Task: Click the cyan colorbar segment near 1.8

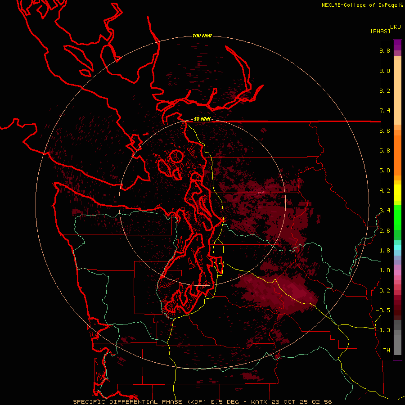Action: [397, 247]
